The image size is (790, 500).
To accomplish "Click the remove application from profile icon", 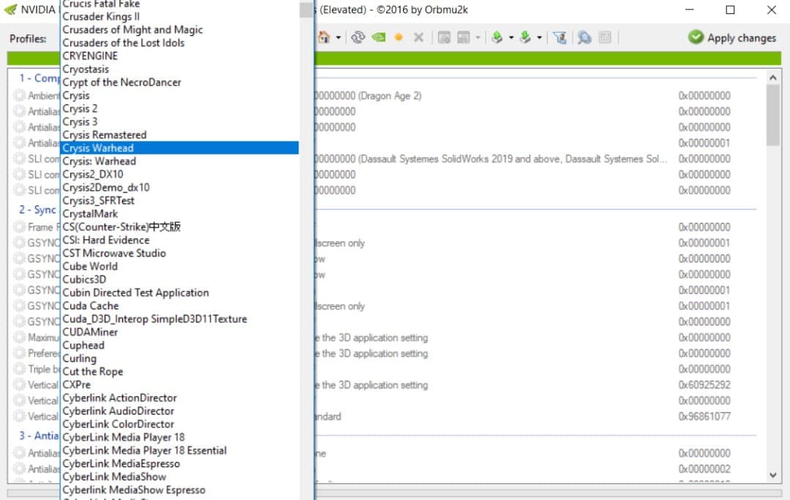I will 463,37.
